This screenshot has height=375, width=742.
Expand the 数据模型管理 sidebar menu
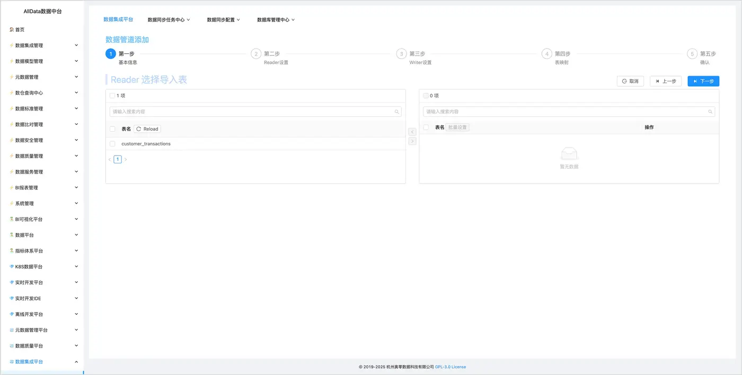click(76, 61)
